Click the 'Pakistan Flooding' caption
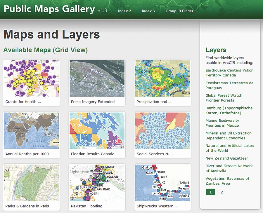The width and height of the screenshot is (263, 213). click(86, 206)
